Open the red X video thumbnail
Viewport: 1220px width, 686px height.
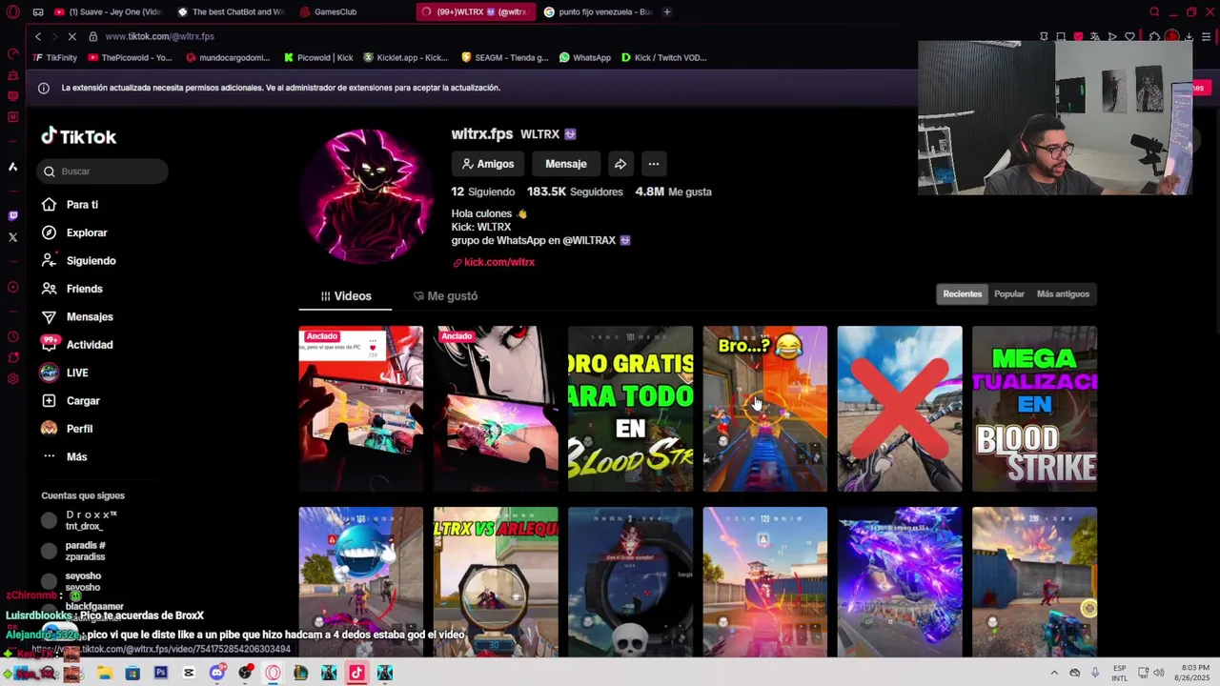[900, 409]
